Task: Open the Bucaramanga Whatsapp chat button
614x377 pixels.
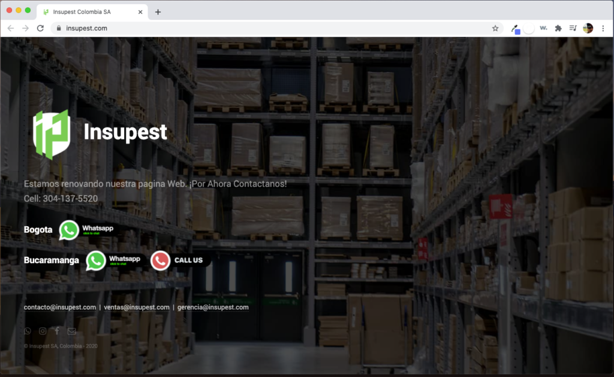Action: [114, 260]
